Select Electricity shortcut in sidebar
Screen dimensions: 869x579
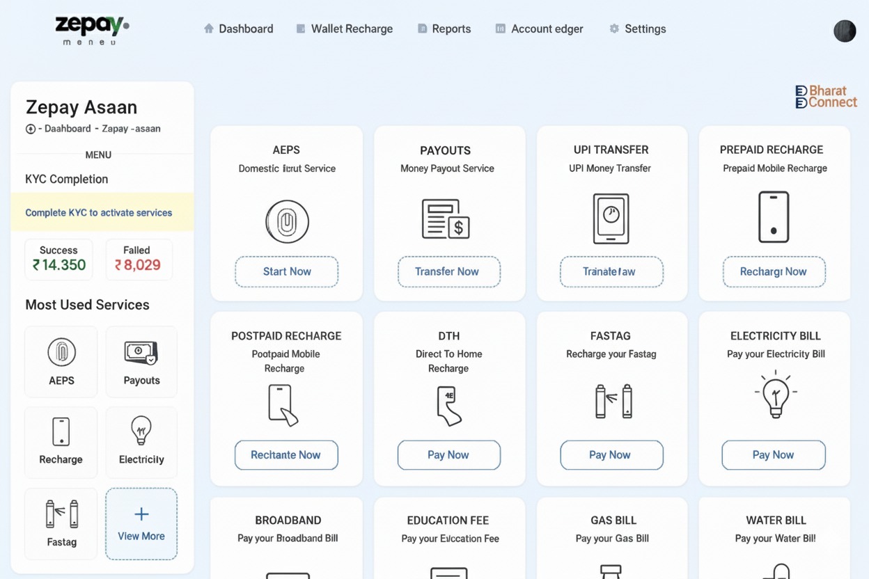tap(141, 442)
